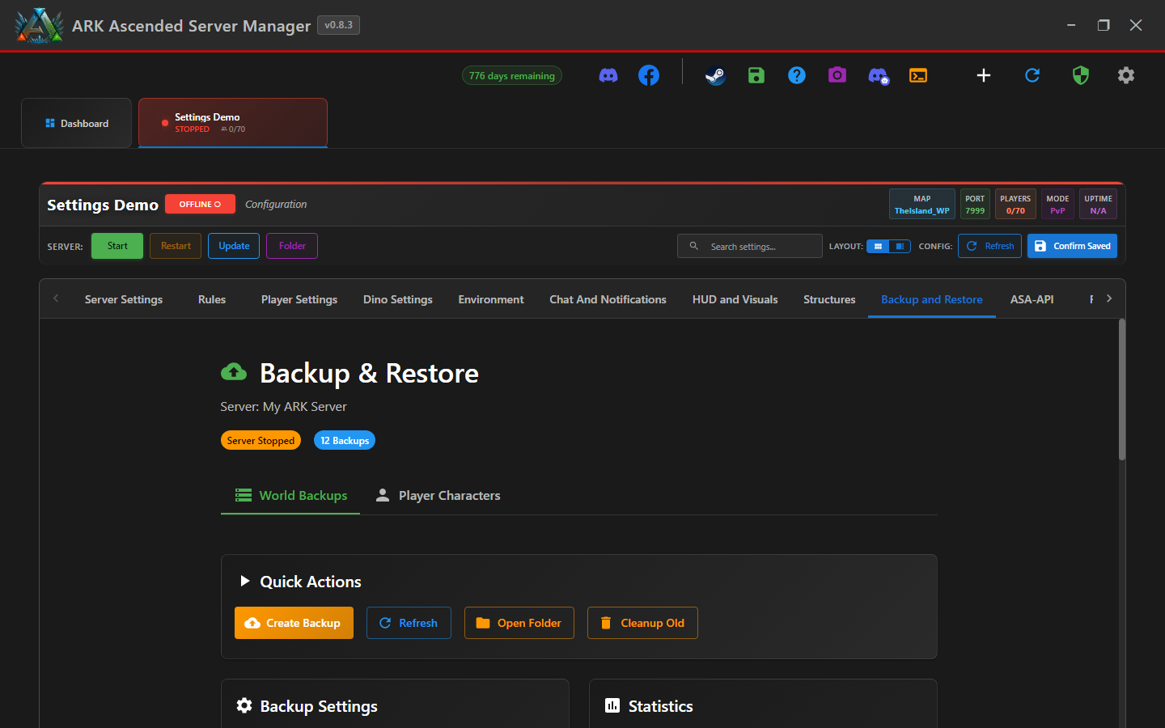
Task: Open the orange console terminal icon
Action: point(918,75)
